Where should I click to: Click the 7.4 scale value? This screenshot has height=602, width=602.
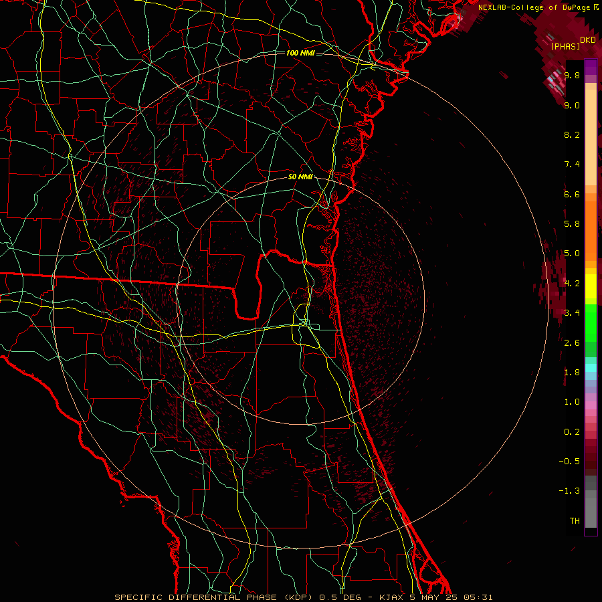tap(572, 165)
